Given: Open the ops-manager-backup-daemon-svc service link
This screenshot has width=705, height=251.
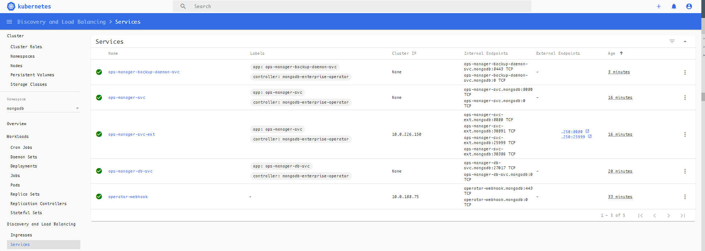Looking at the screenshot, I should point(144,72).
